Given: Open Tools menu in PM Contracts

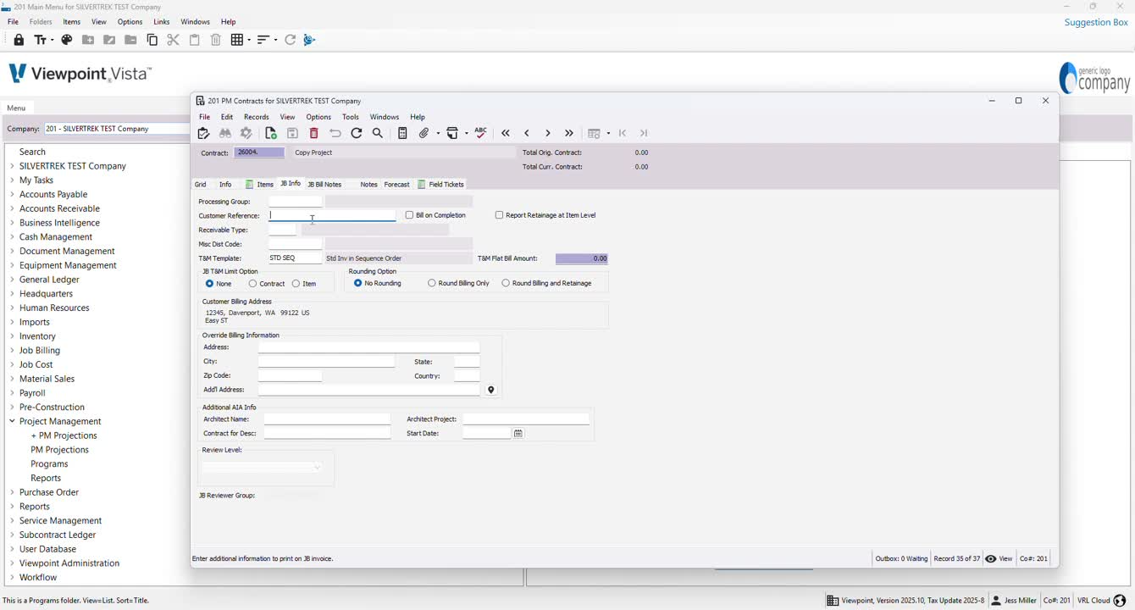Looking at the screenshot, I should point(351,117).
